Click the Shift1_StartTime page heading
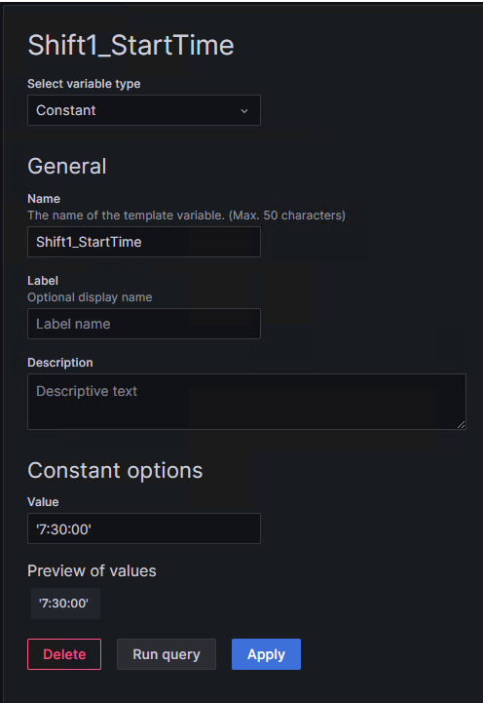 [130, 46]
